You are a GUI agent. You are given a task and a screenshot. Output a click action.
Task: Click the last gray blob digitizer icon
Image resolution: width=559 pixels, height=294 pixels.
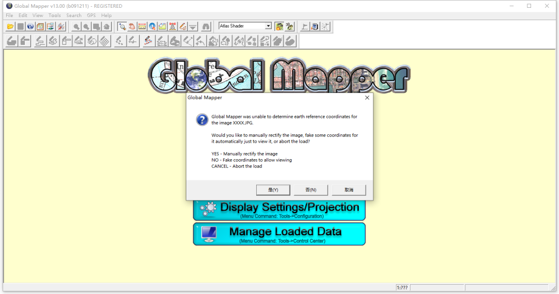pos(290,41)
